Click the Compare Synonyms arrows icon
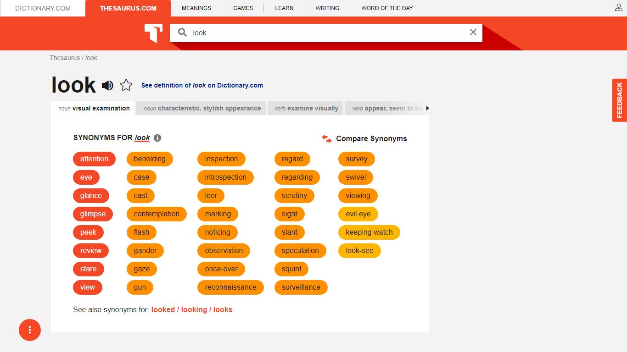Image resolution: width=627 pixels, height=352 pixels. click(327, 138)
